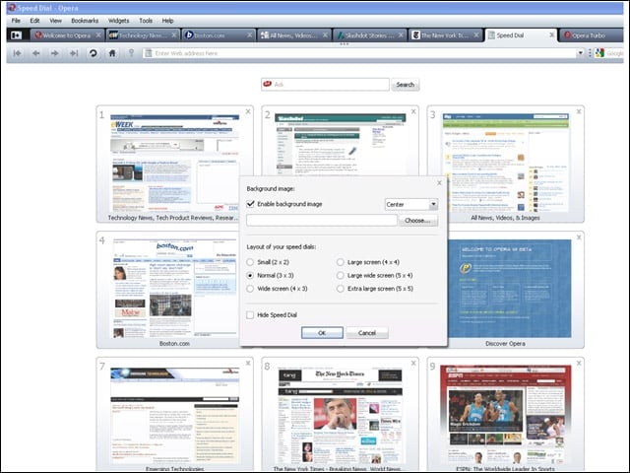Image resolution: width=630 pixels, height=473 pixels.
Task: Remove speed dial entry 1 eWeek
Action: tap(248, 111)
